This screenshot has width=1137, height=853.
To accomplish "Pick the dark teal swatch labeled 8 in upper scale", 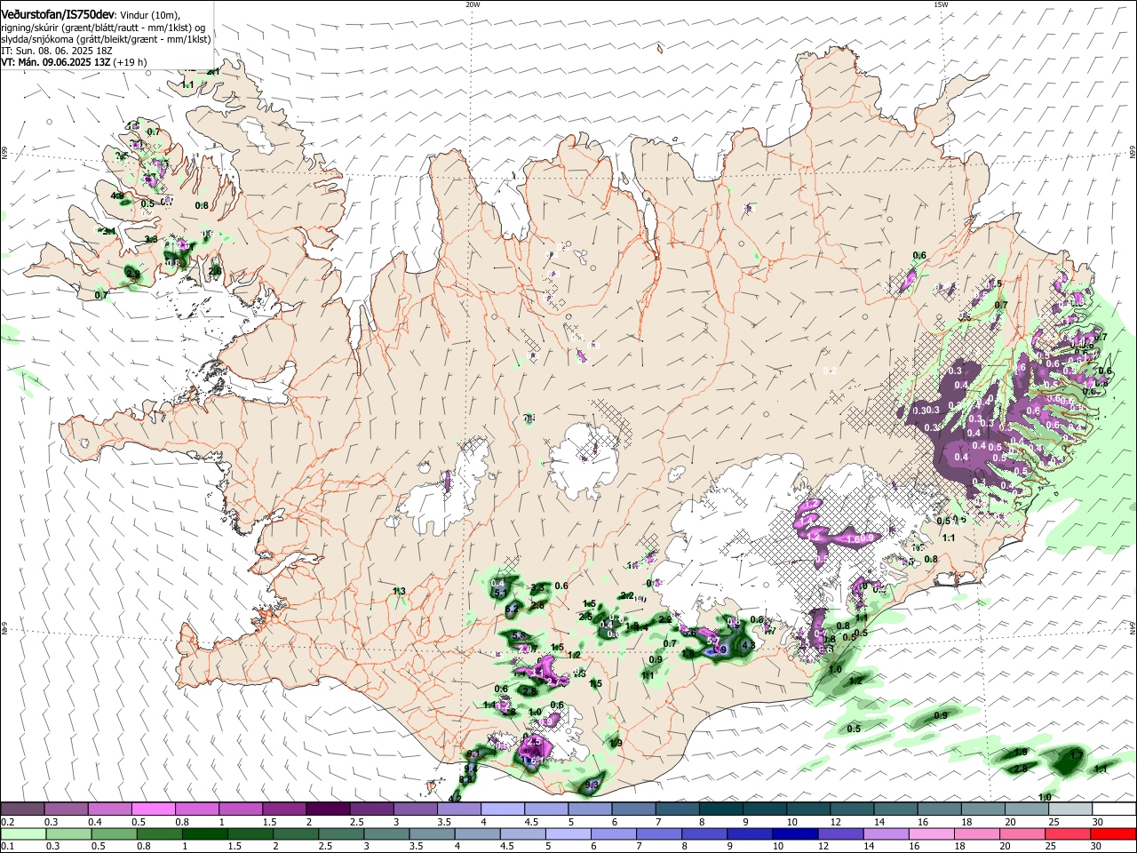I will 720,809.
